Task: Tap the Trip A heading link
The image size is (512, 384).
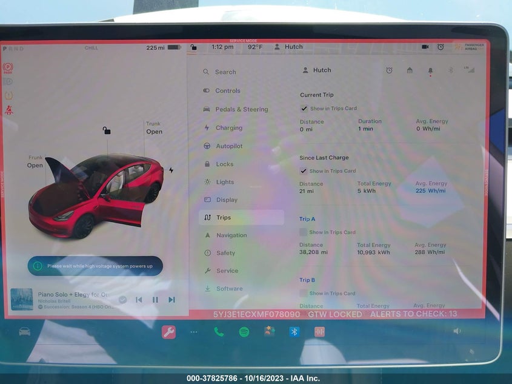Action: coord(307,219)
